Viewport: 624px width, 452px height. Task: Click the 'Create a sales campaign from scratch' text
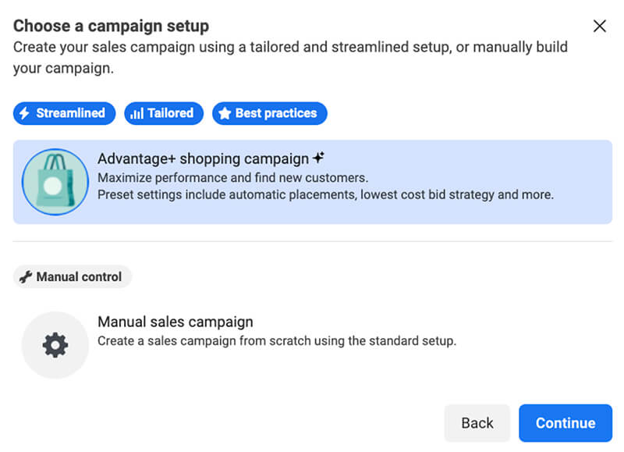tap(276, 341)
